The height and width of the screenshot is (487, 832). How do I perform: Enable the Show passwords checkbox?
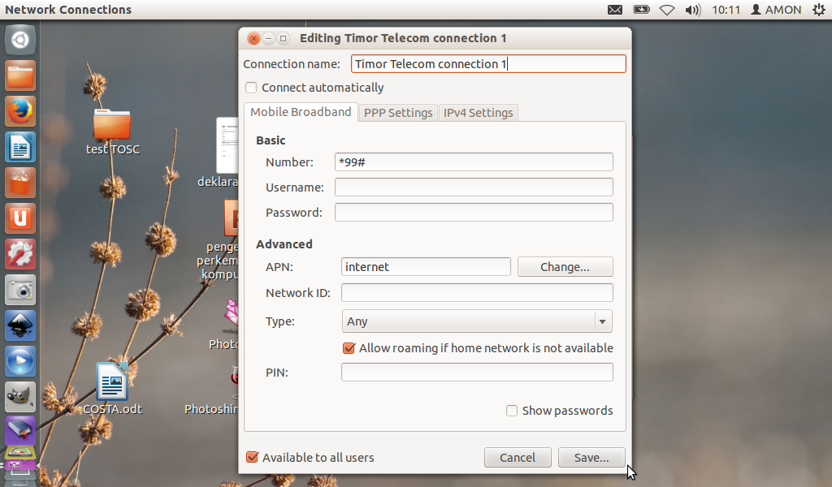(x=512, y=411)
